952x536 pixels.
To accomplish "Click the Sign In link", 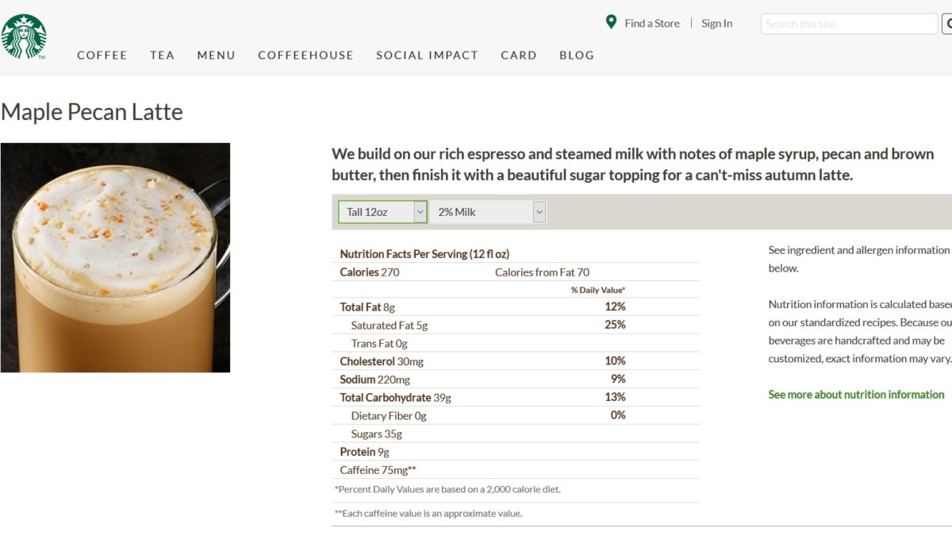I will pyautogui.click(x=717, y=23).
